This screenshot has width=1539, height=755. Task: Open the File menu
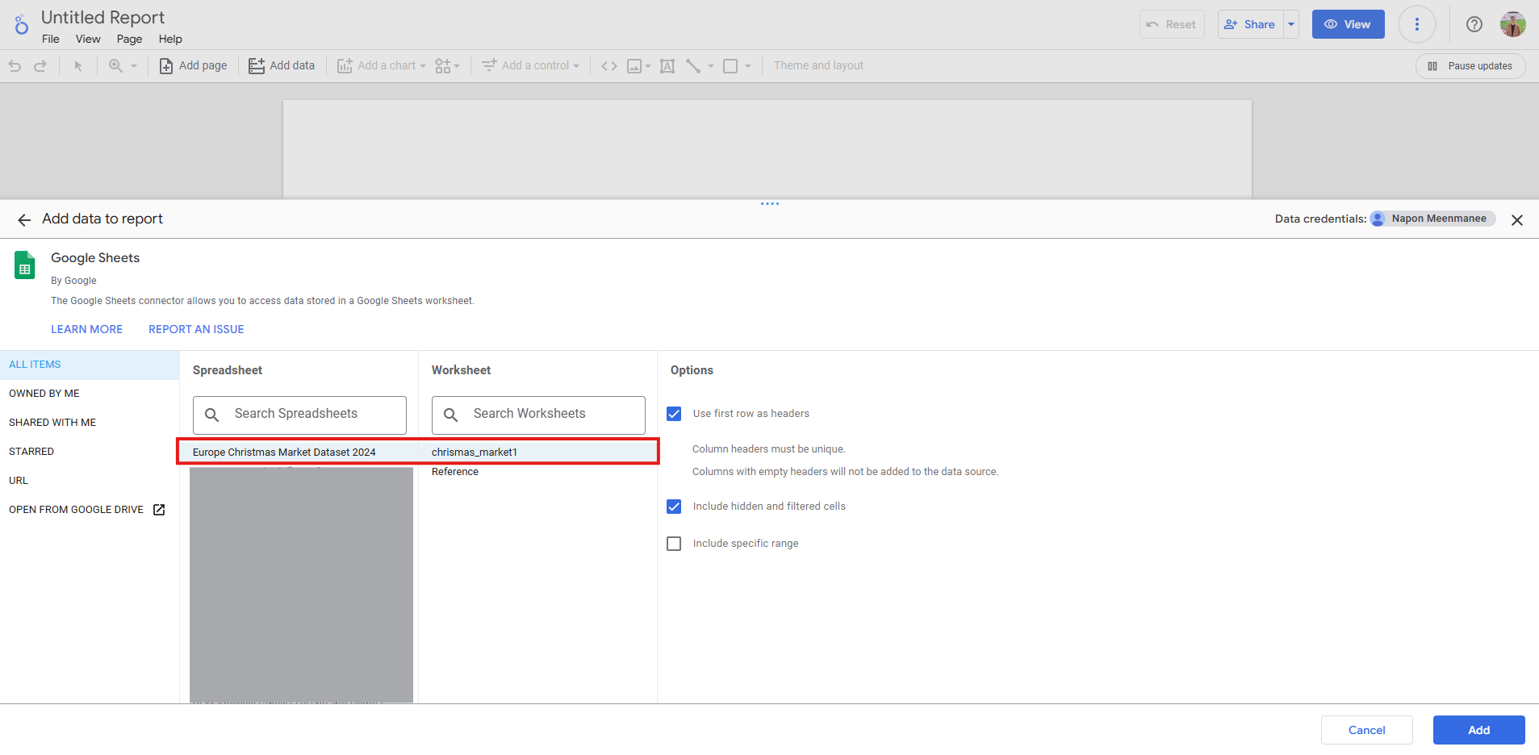pos(50,39)
